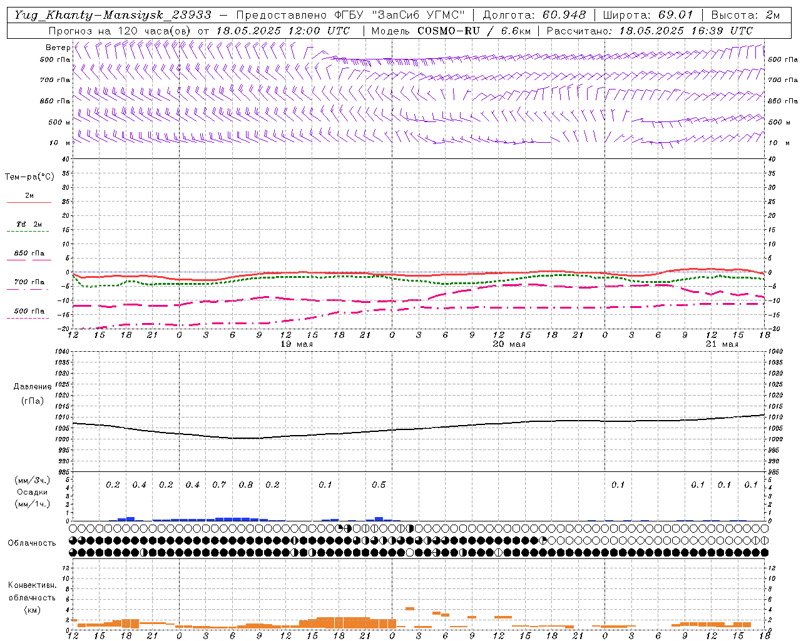Click the 21 мая date marker
Screen dimensions: 801x641
tap(722, 344)
